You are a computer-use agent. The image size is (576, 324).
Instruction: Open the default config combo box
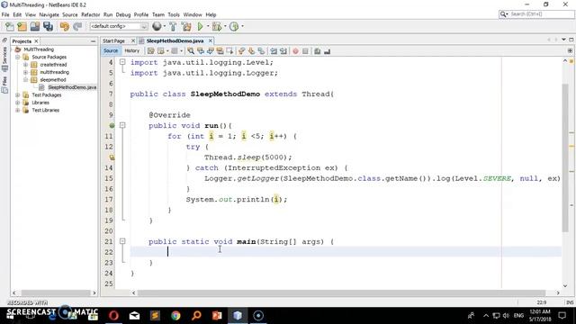119,26
